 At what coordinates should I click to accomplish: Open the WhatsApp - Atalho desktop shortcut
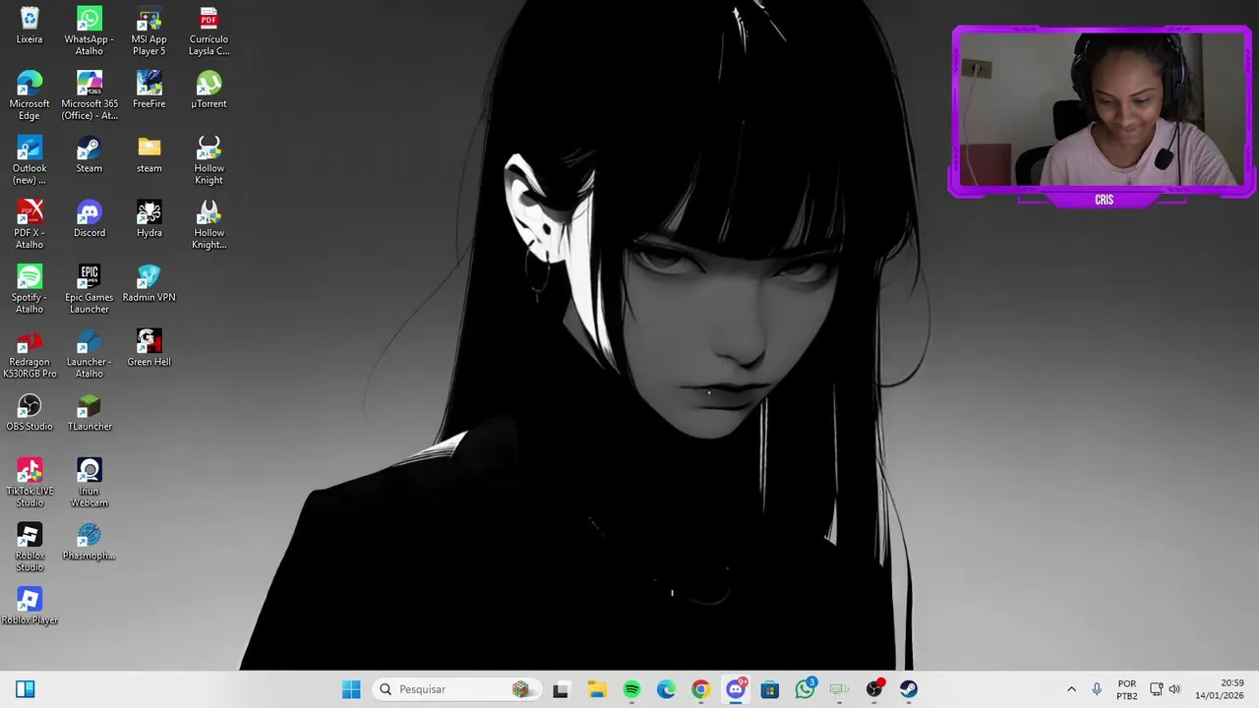click(90, 31)
